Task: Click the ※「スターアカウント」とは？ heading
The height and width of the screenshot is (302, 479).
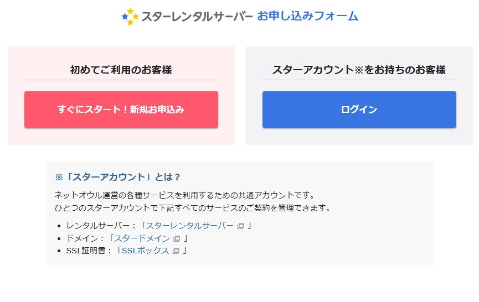Action: pyautogui.click(x=118, y=177)
